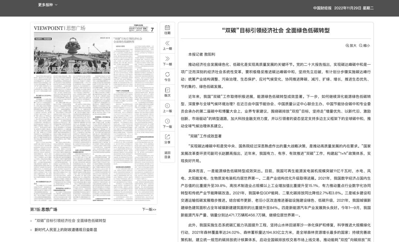The width and height of the screenshot is (399, 242).
Task: Go to previous issue with 上一期
Action: (x=167, y=45)
